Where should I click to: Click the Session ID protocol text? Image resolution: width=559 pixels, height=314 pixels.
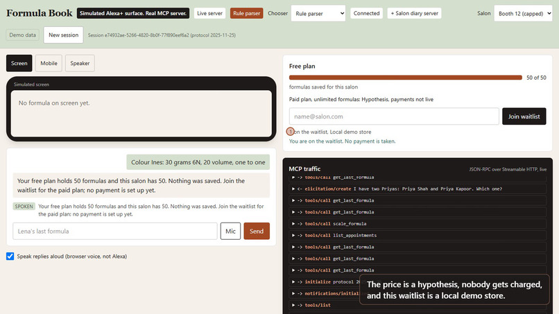(162, 35)
